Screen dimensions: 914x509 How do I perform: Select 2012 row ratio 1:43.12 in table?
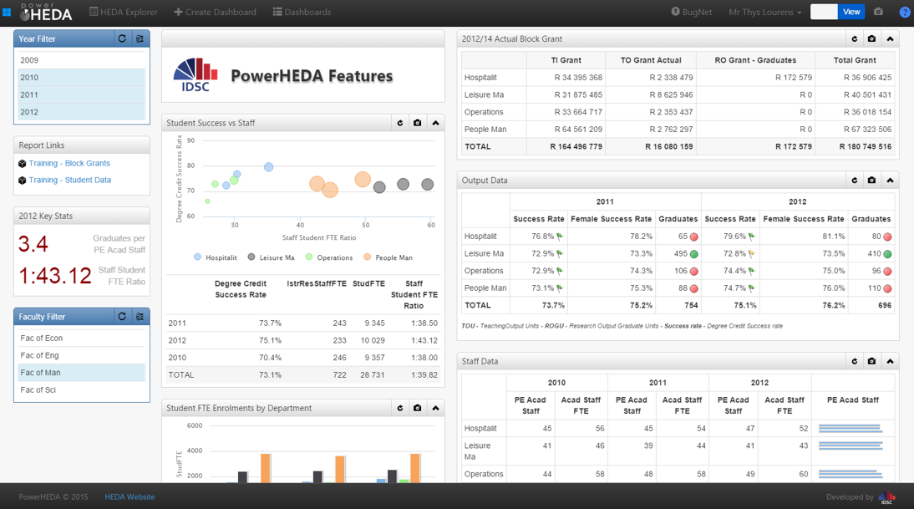coord(424,340)
